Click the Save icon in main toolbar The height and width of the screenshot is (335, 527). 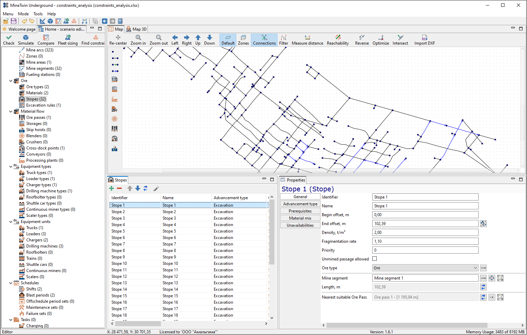click(x=14, y=21)
